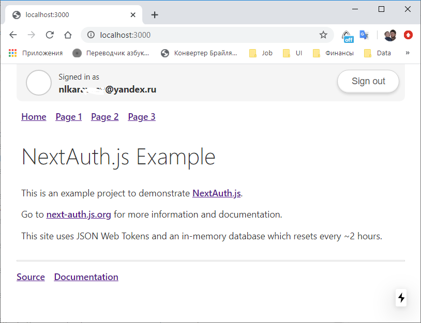The height and width of the screenshot is (323, 421).
Task: Open the UI bookmarks folder
Action: [292, 53]
